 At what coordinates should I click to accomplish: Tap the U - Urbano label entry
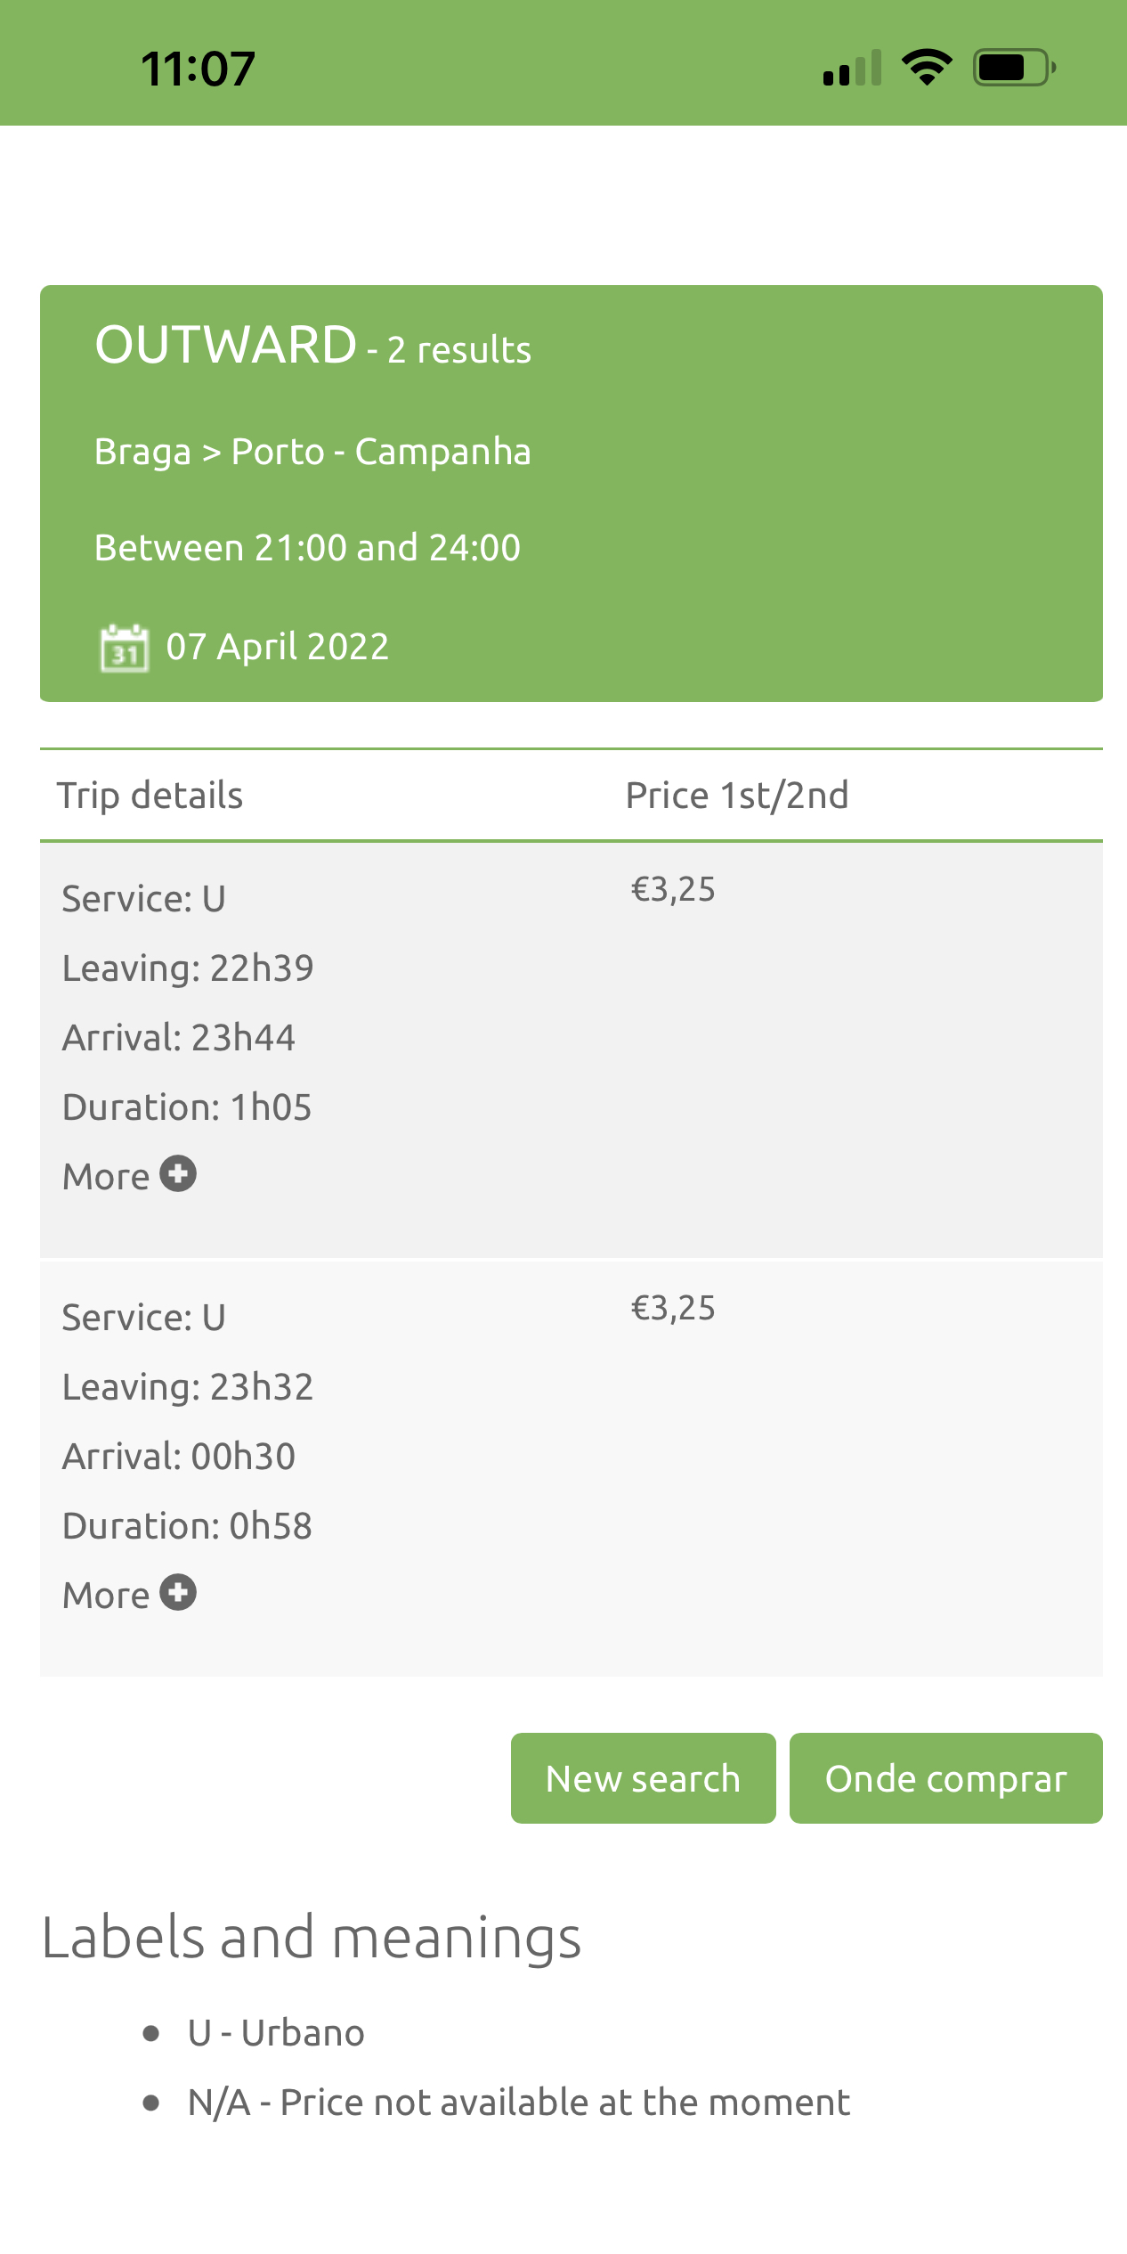pos(276,2033)
